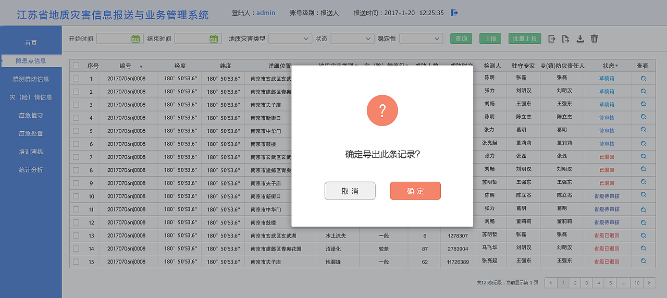The width and height of the screenshot is (667, 298).
Task: Check the checkbox for row 1
Action: tap(76, 79)
